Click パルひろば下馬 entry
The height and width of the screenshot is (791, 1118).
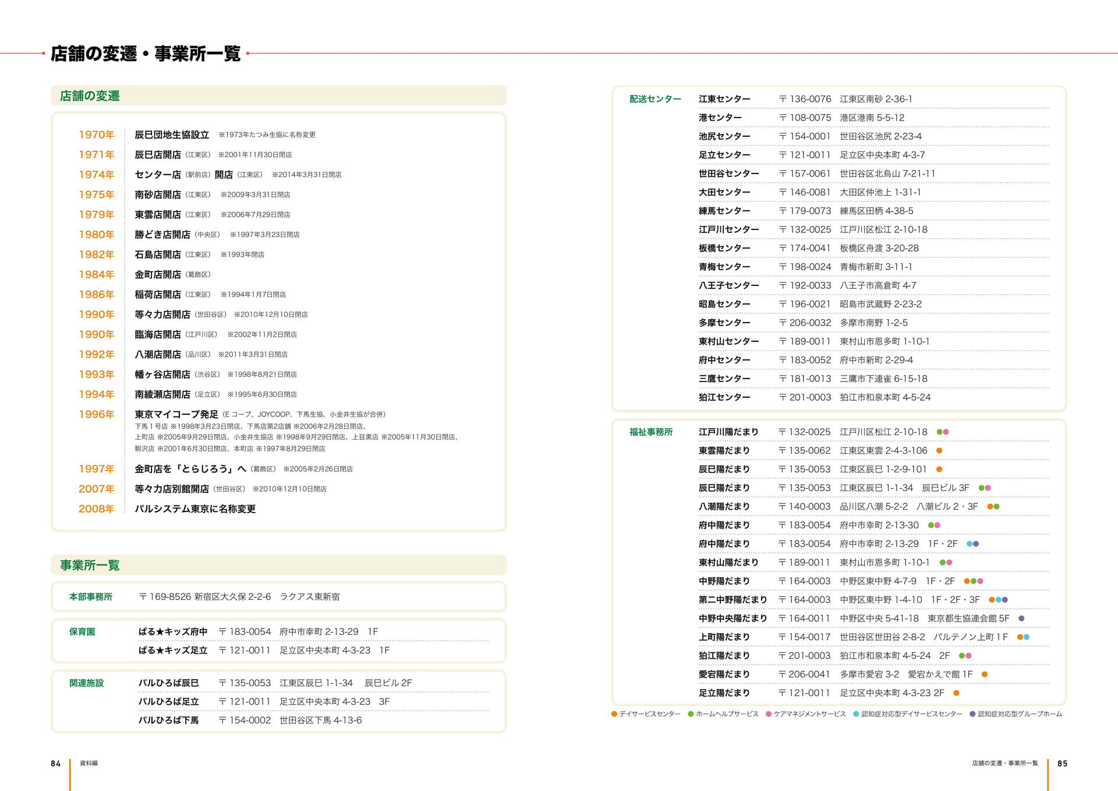(168, 720)
